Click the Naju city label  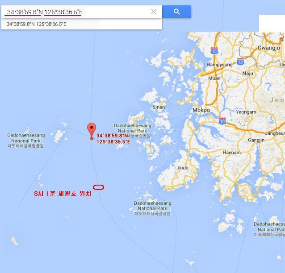[248, 73]
